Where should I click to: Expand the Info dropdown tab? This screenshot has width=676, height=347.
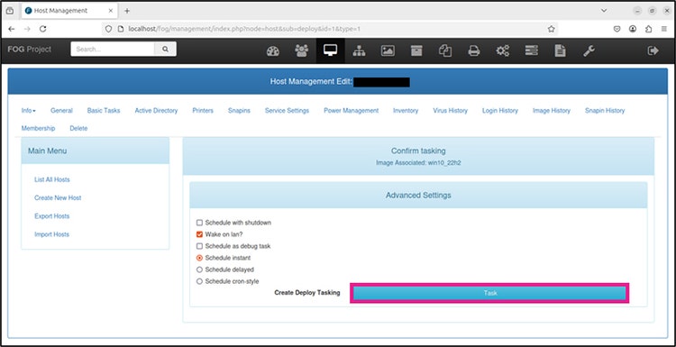click(29, 111)
